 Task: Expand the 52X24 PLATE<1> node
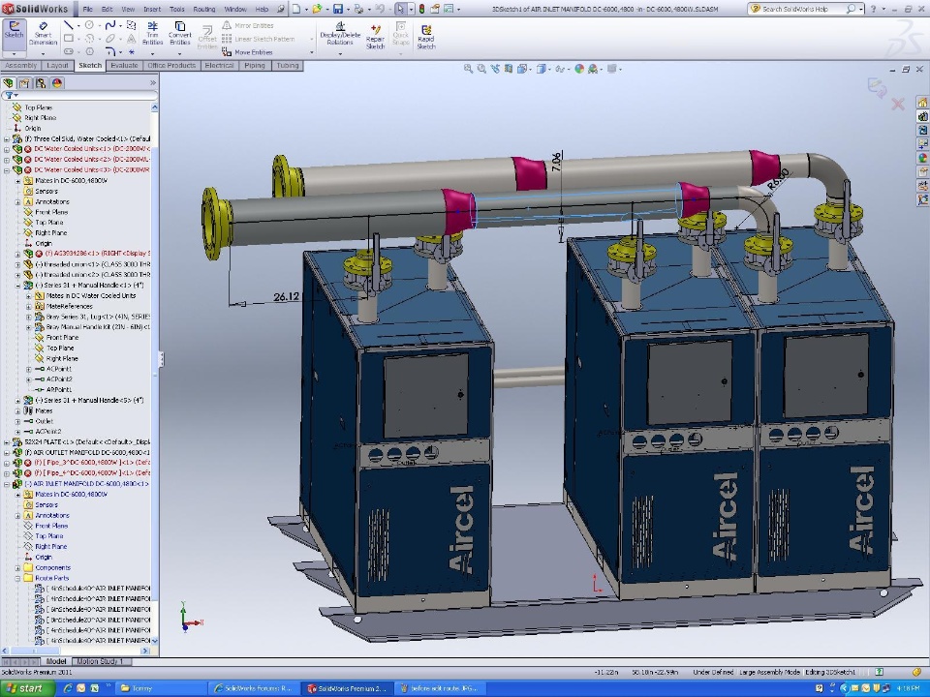(7, 441)
